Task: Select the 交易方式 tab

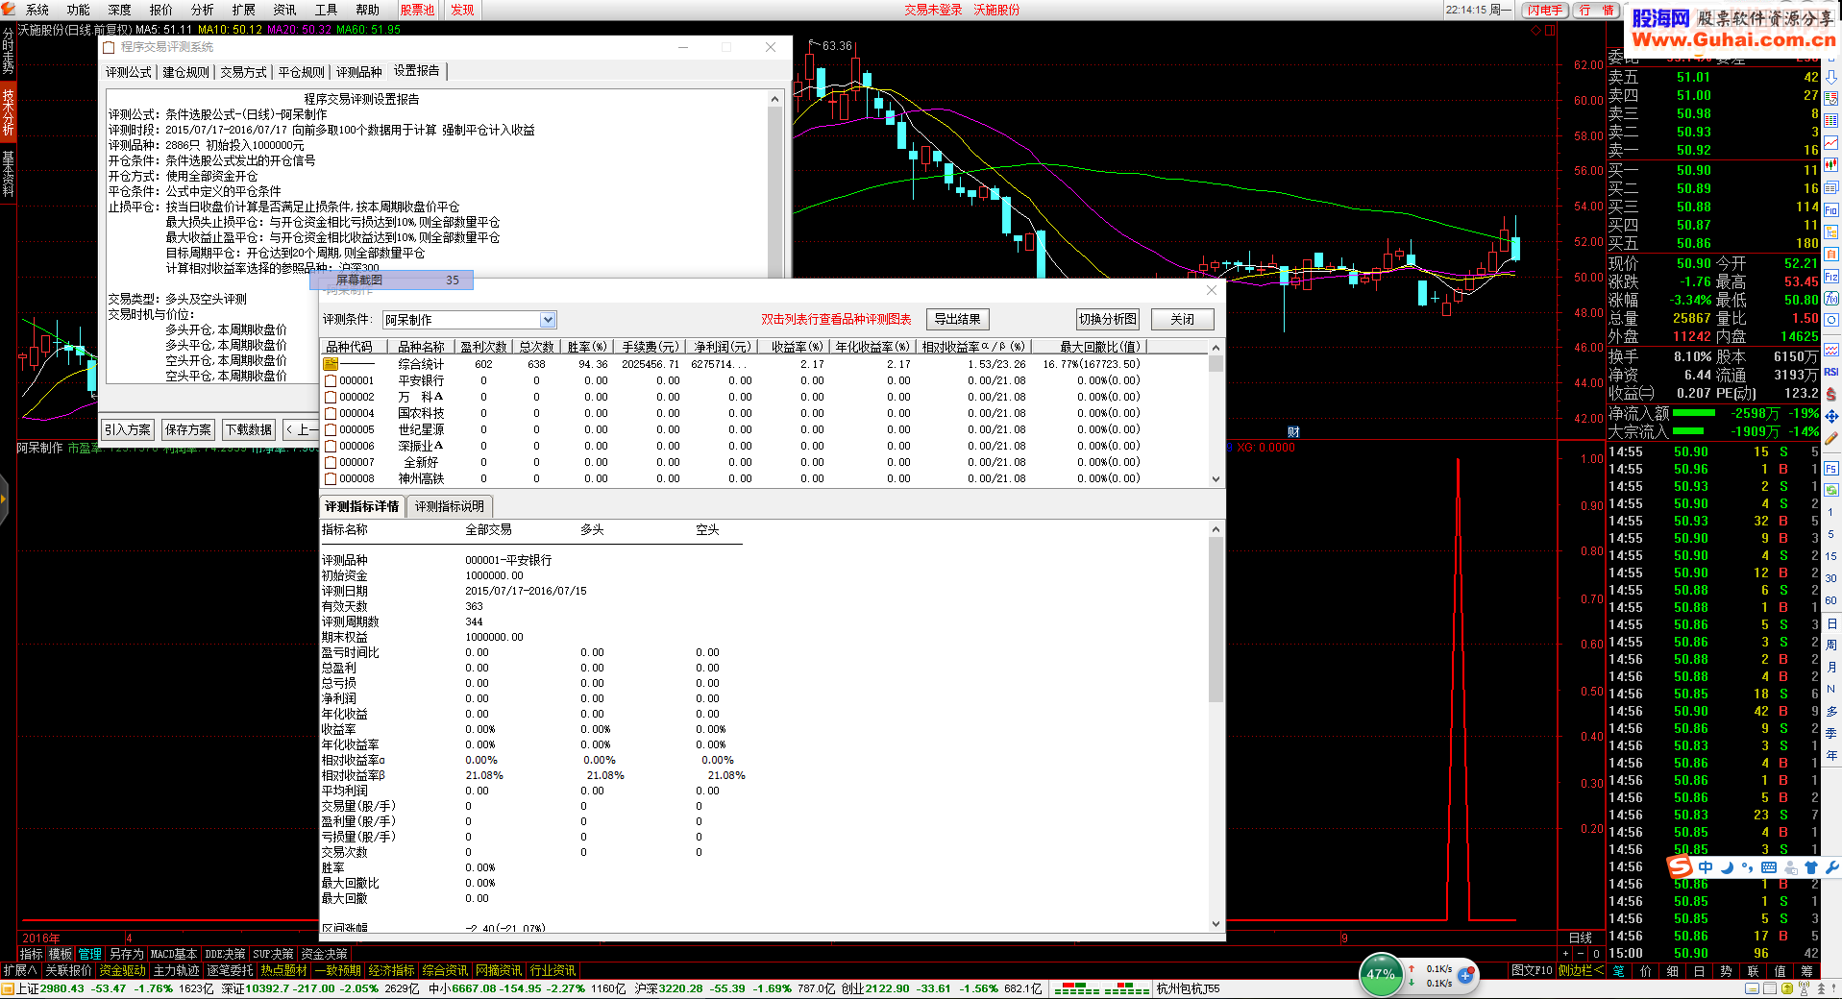Action: point(243,72)
